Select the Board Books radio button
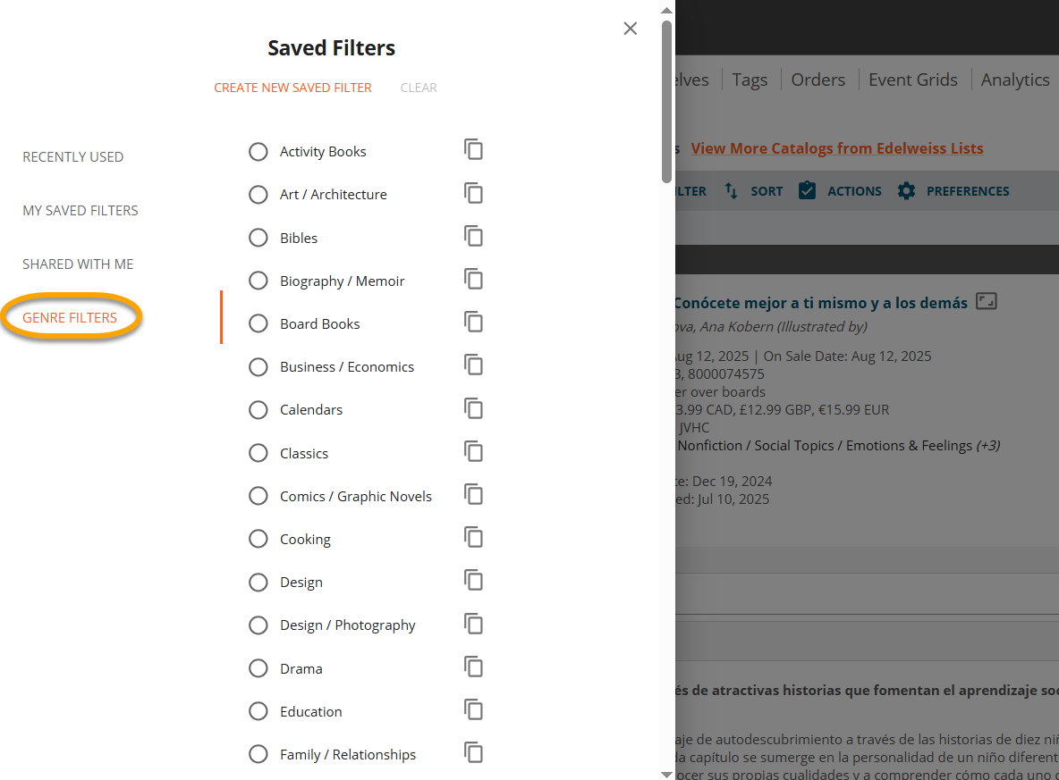The height and width of the screenshot is (780, 1059). pyautogui.click(x=258, y=323)
